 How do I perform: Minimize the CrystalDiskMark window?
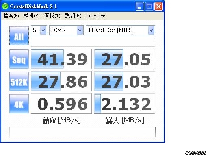click(x=140, y=6)
